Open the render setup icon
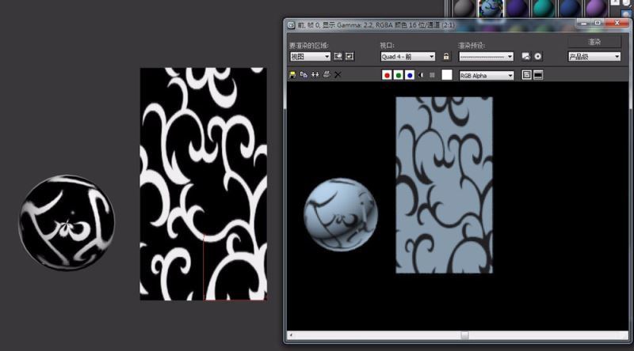The height and width of the screenshot is (351, 634). 525,57
